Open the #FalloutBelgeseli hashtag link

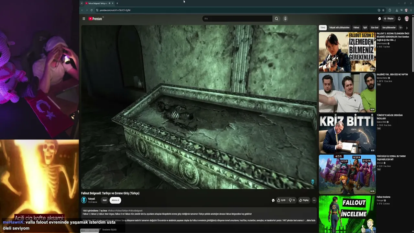(x=135, y=211)
